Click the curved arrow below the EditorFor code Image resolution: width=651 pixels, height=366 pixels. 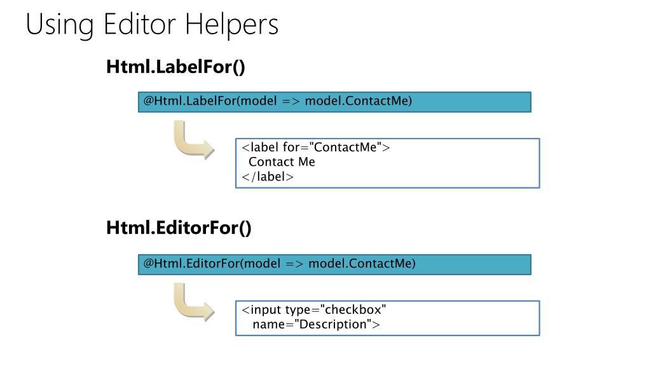(x=194, y=302)
